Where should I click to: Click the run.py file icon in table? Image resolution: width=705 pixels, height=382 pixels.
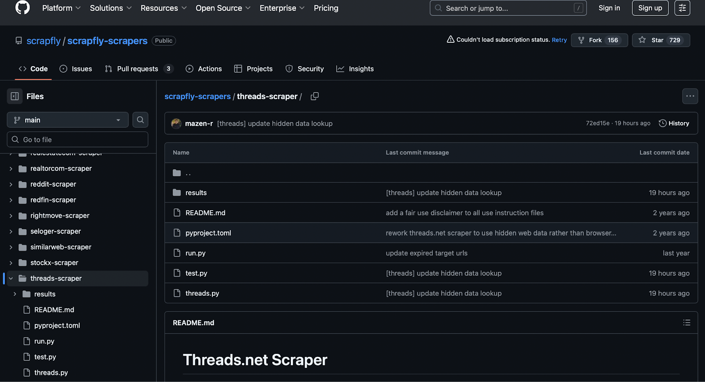[177, 253]
